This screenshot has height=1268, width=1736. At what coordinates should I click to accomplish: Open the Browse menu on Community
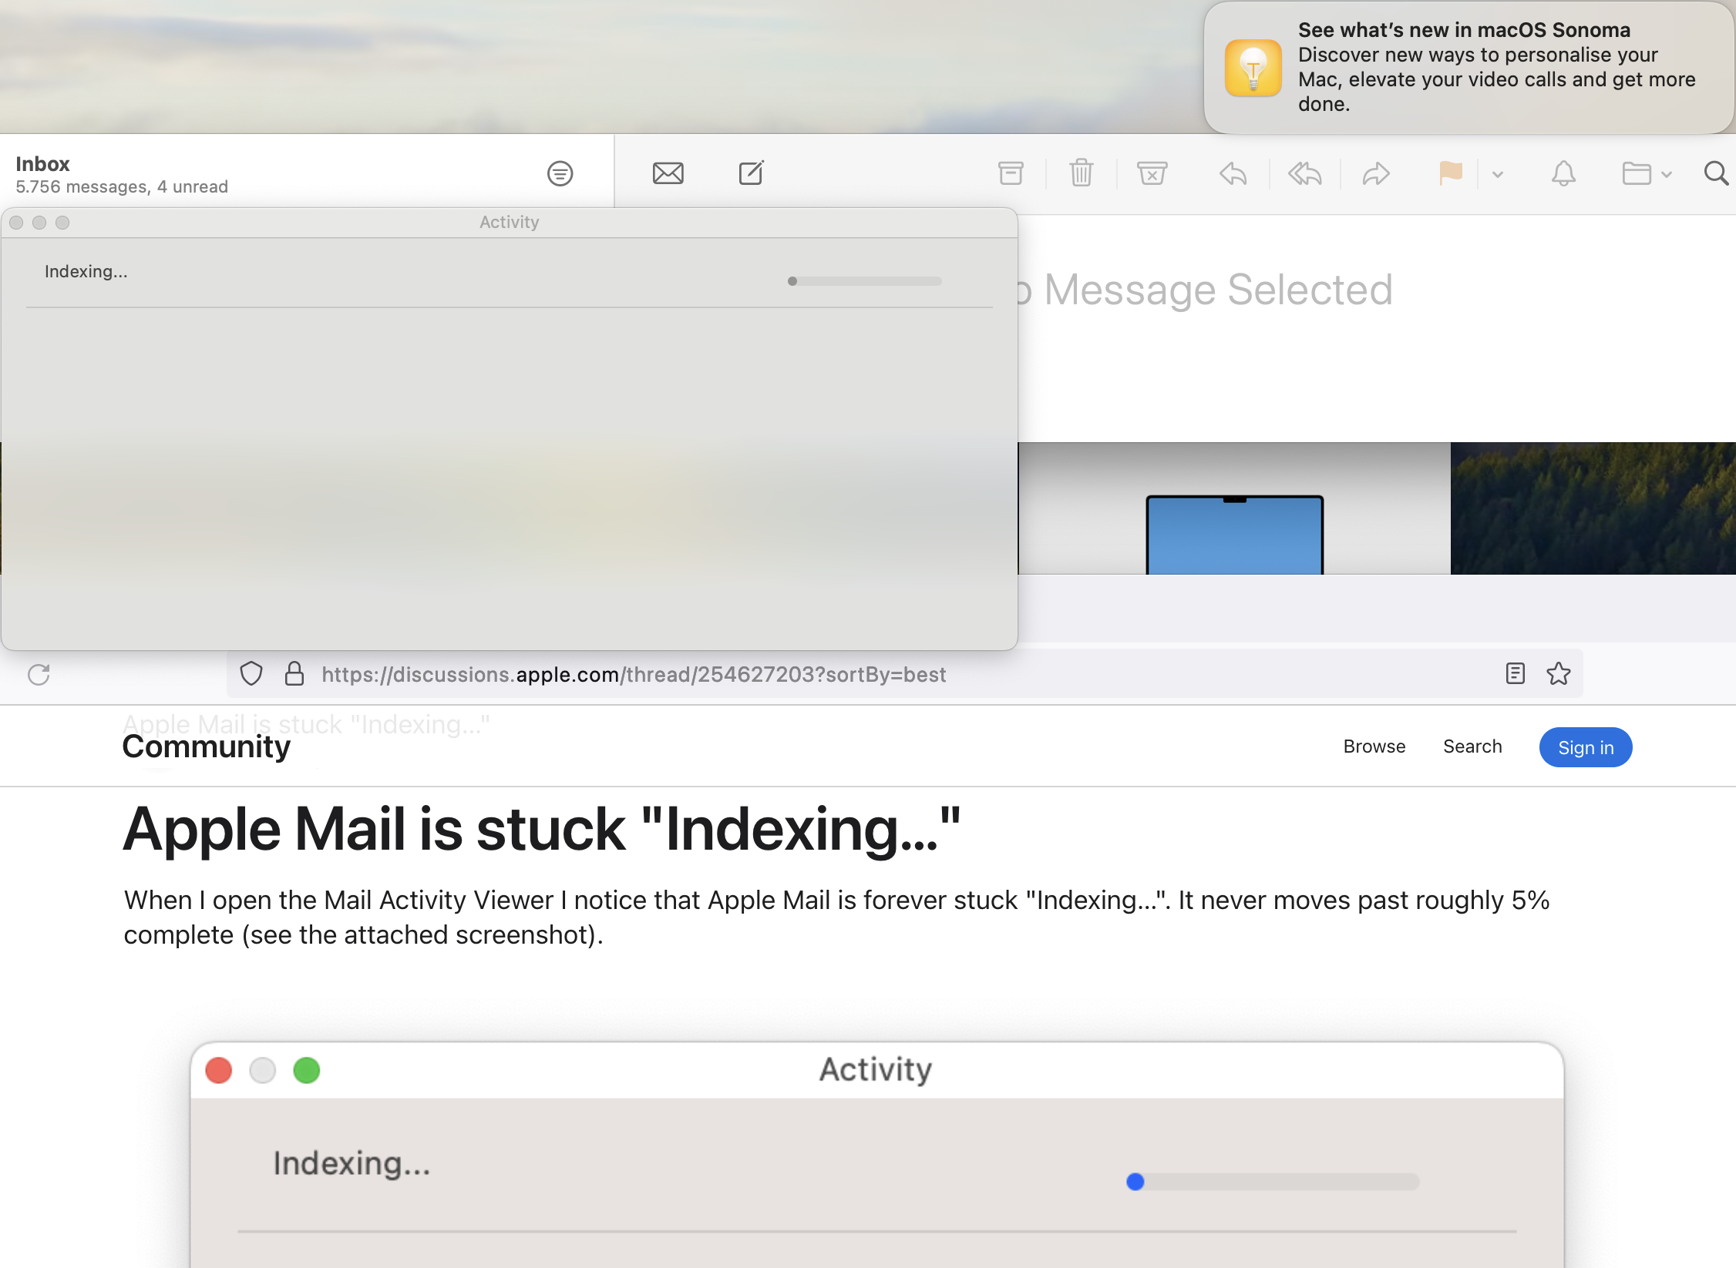point(1374,746)
